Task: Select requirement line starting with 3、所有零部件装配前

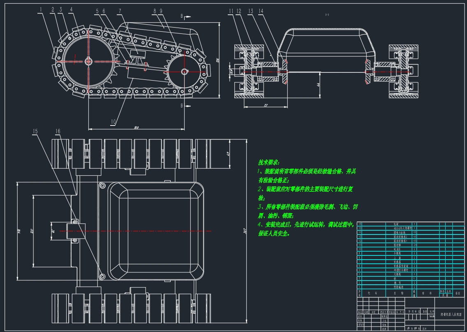Action: 307,207
